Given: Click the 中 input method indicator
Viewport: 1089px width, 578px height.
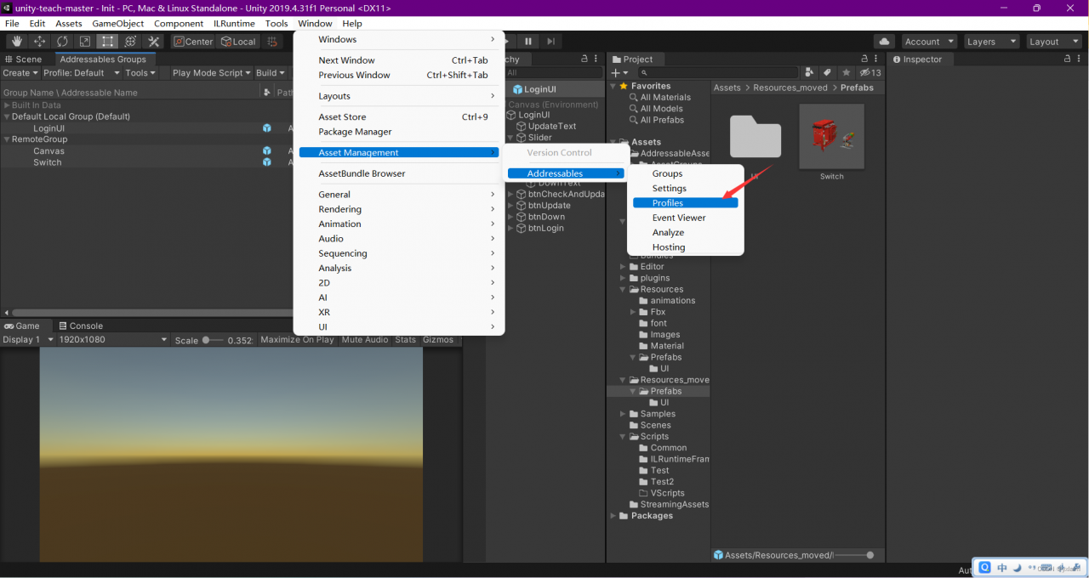Looking at the screenshot, I should click(1003, 568).
